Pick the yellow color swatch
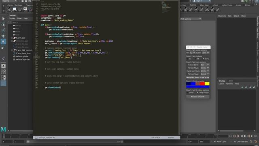The width and height of the screenshot is (259, 146). [207, 84]
